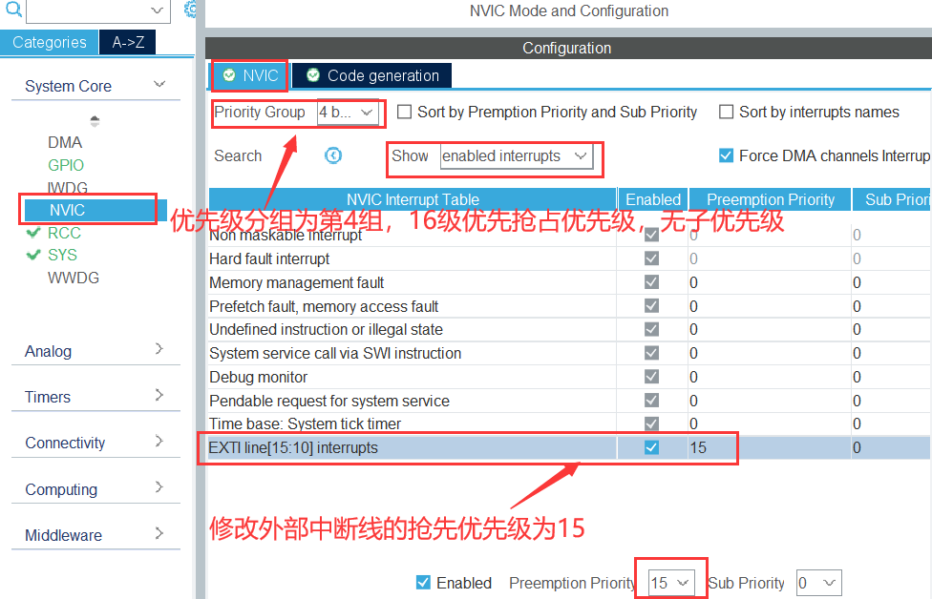Select GPIO in the System Core list
Image resolution: width=932 pixels, height=599 pixels.
coord(65,164)
